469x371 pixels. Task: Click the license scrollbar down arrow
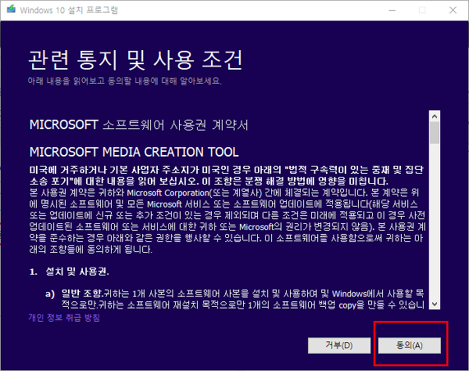tap(435, 304)
